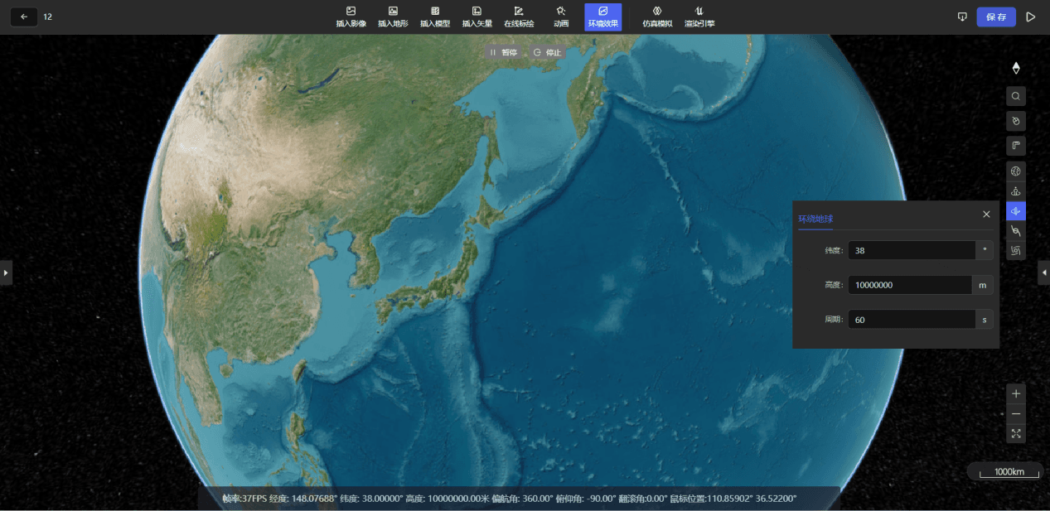1050x511 pixels.
Task: Click the blue 保存 save button
Action: 995,17
